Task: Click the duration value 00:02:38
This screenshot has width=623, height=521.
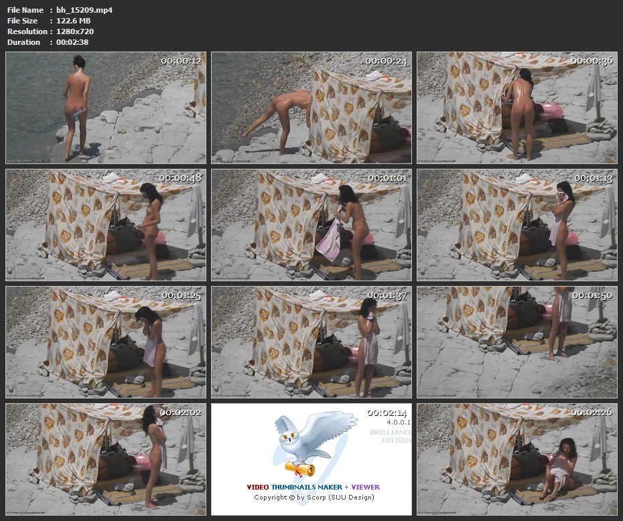Action: (72, 42)
